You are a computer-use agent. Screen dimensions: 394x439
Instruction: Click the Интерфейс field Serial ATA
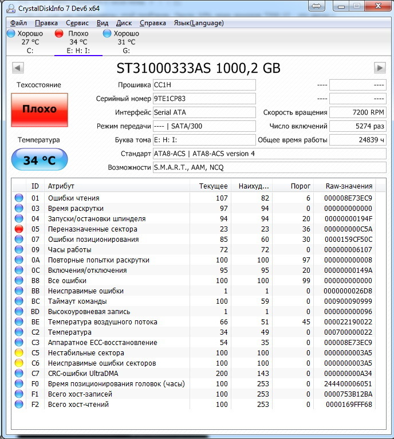coord(204,112)
